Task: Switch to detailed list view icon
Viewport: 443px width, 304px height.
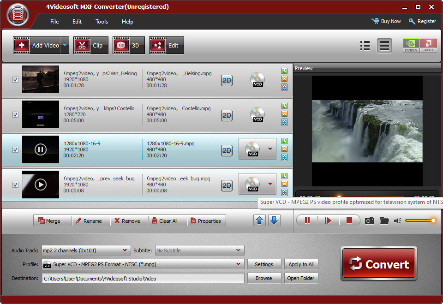Action: (384, 46)
